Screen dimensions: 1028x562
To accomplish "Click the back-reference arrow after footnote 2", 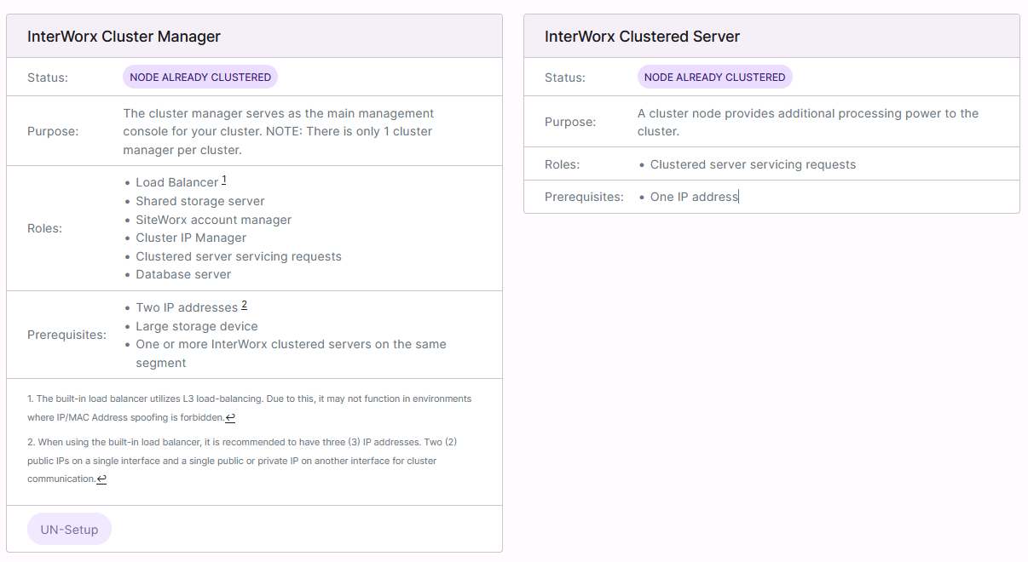I will pos(100,479).
